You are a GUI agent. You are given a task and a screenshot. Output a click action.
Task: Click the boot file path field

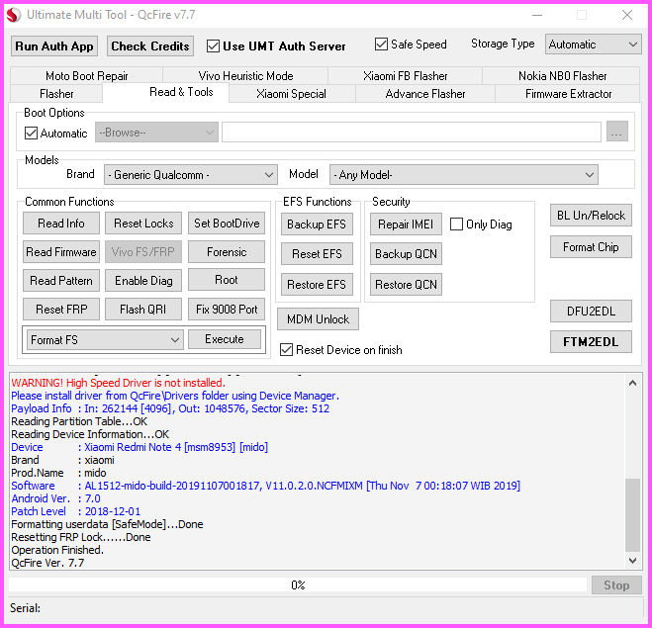412,133
